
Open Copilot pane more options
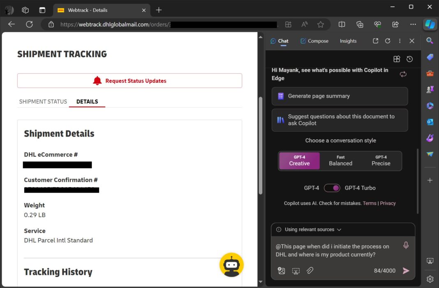tap(400, 41)
